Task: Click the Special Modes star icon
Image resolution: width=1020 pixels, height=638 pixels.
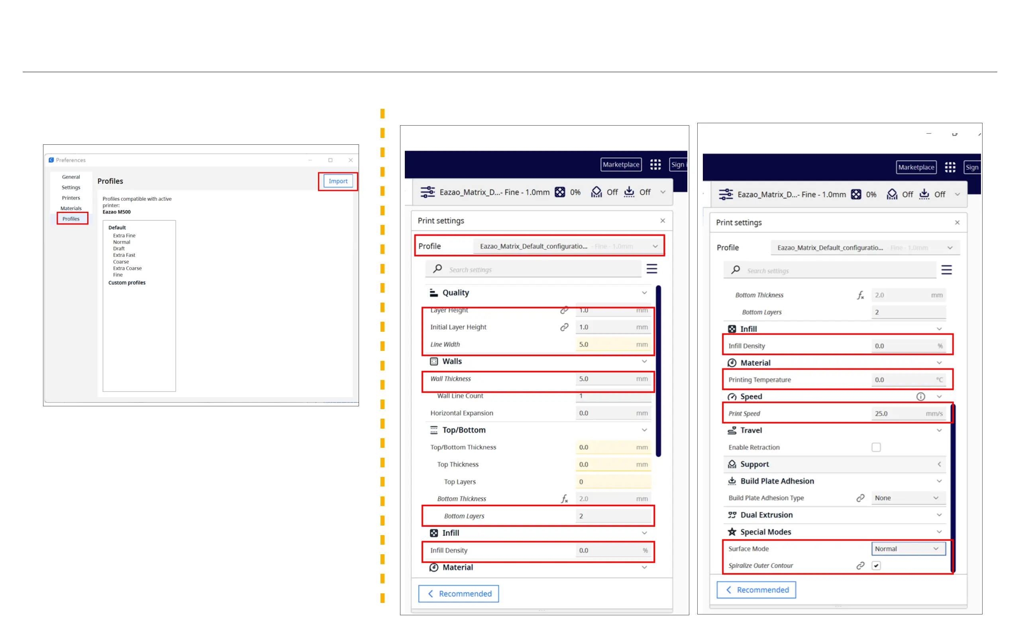Action: 732,532
